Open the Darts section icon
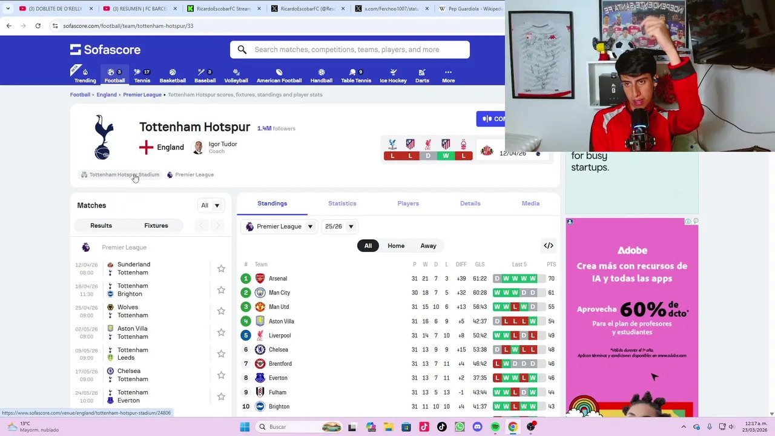 422,75
